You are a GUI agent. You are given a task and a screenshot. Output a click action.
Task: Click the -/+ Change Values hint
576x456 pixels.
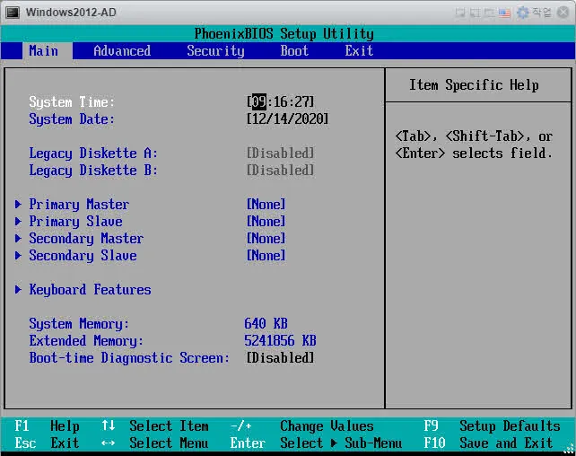tap(301, 425)
